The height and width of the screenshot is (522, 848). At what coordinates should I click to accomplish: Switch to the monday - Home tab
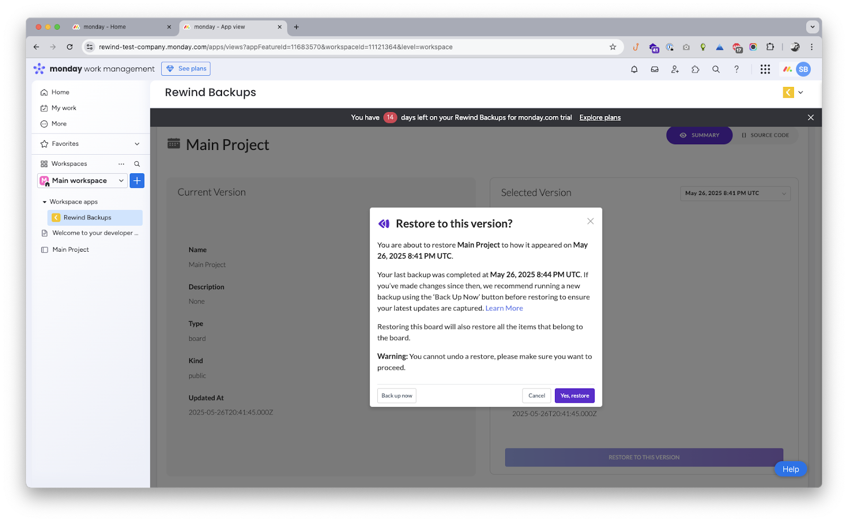click(x=122, y=27)
